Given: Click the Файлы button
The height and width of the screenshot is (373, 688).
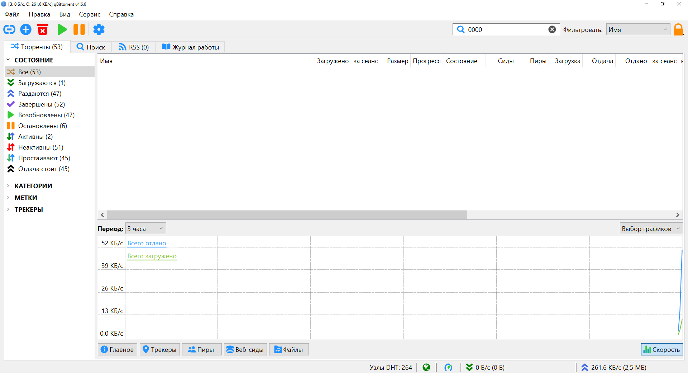Looking at the screenshot, I should point(289,349).
